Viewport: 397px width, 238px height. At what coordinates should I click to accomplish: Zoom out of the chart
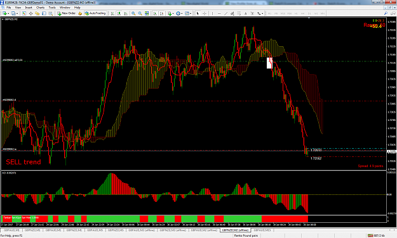pyautogui.click(x=140, y=13)
